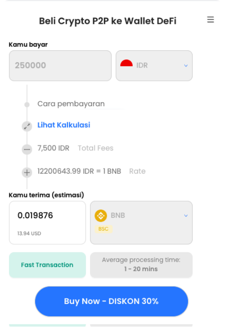Screen dimensions: 225x327
Task: Click the Indonesian flag icon
Action: click(126, 63)
